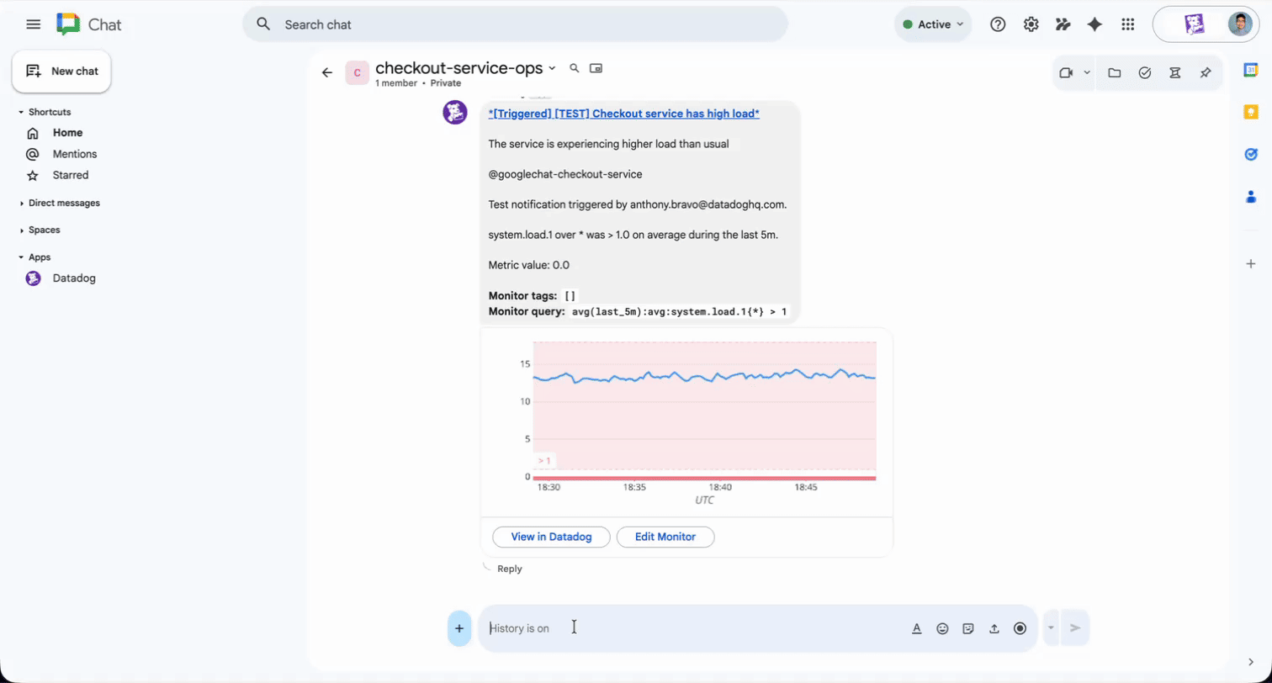Click the Search chat field
1272x683 pixels.
tap(515, 24)
